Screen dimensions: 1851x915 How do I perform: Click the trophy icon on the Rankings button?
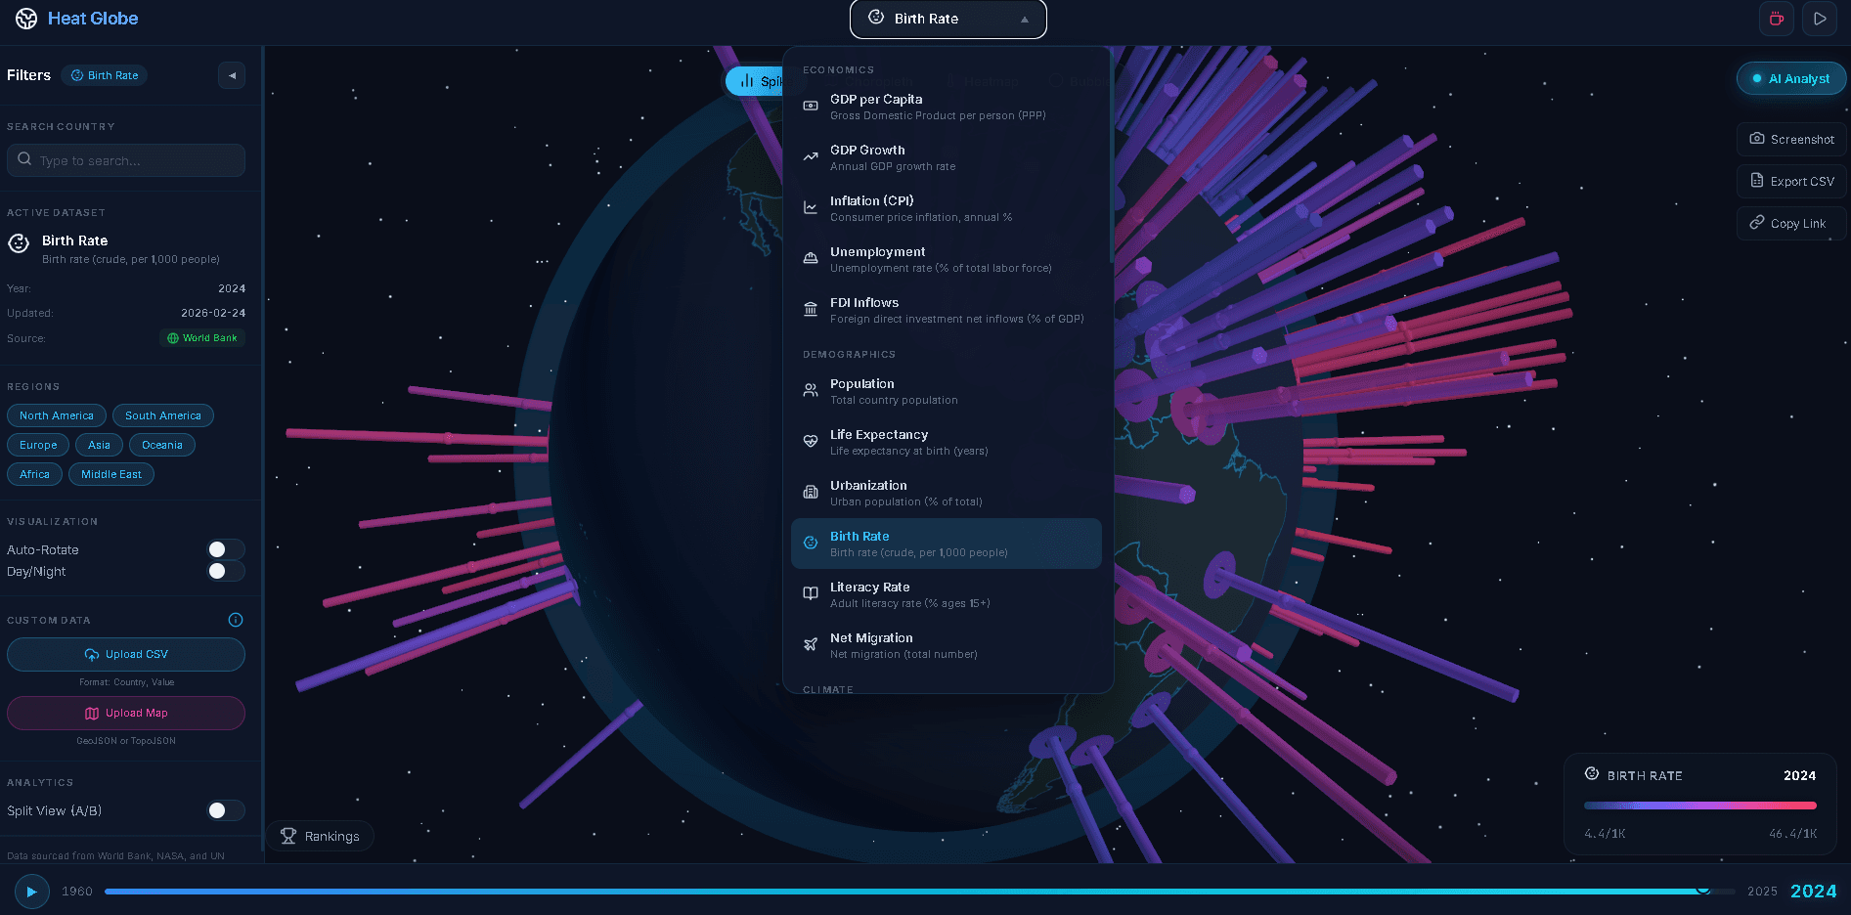(287, 836)
